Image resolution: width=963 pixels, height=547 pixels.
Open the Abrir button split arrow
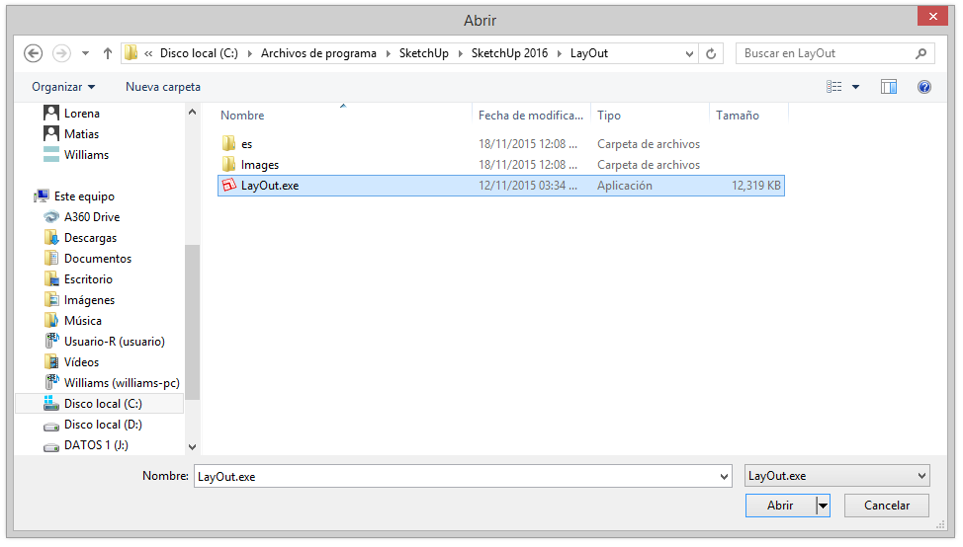coord(823,506)
